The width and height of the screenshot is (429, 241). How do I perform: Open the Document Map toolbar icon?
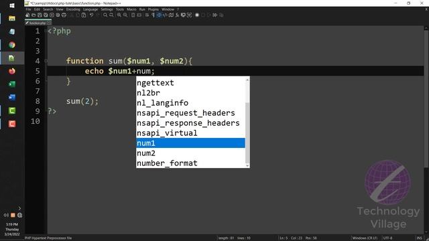[171, 15]
